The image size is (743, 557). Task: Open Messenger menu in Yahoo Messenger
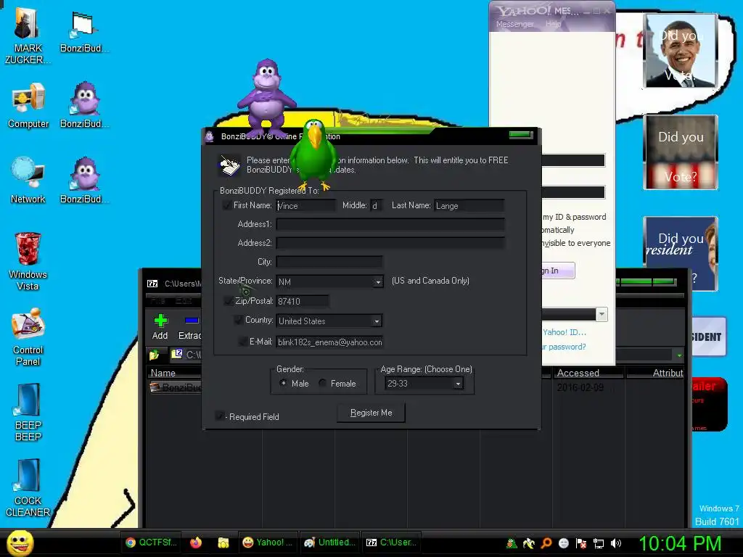515,24
